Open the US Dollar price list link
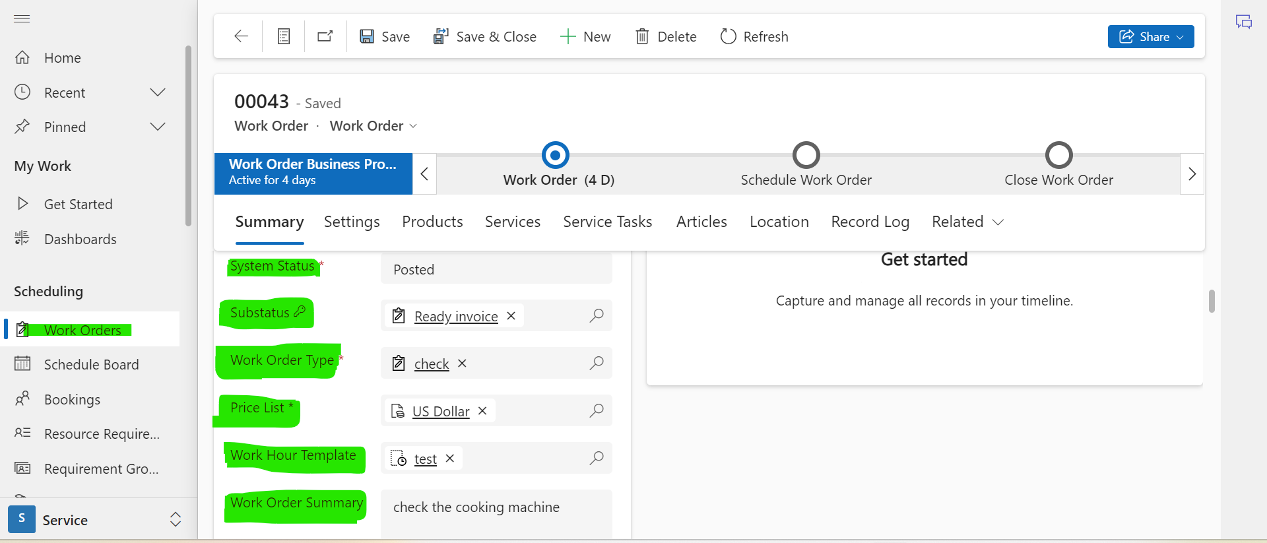The height and width of the screenshot is (543, 1267). (x=441, y=411)
